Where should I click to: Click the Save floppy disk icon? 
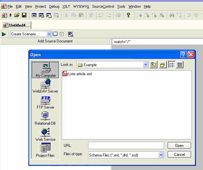[24, 15]
